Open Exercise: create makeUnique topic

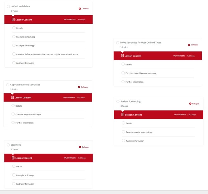tap(139, 132)
